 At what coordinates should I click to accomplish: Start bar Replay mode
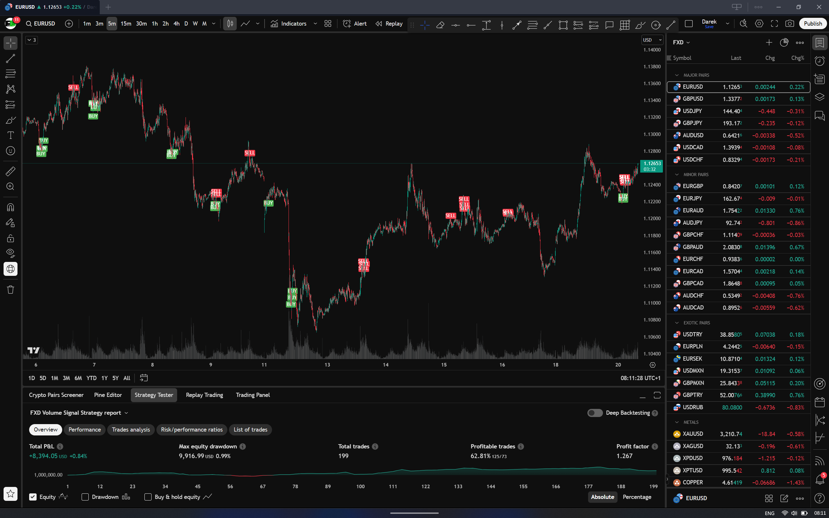pyautogui.click(x=389, y=24)
